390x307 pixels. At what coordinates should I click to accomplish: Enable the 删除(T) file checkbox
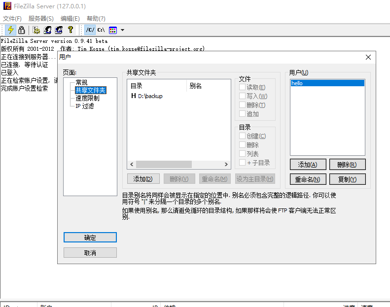pos(242,105)
